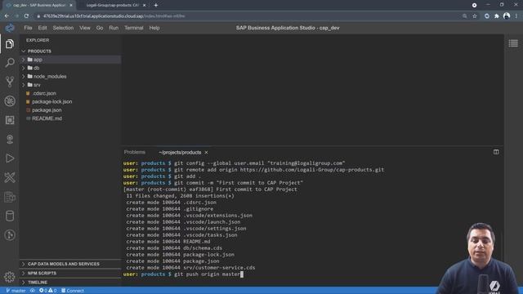This screenshot has width=523, height=294.
Task: Open the Edit menu
Action: coord(42,28)
